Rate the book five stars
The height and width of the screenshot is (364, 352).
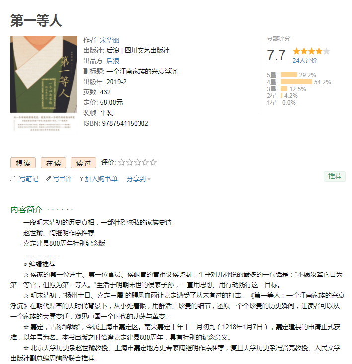153,162
